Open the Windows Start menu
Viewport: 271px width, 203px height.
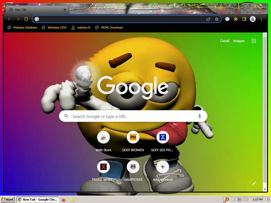[x=7, y=200]
